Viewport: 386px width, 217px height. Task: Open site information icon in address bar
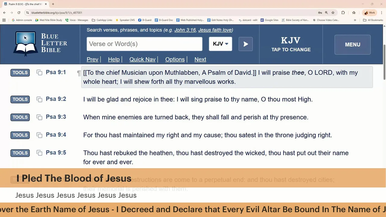(27, 13)
